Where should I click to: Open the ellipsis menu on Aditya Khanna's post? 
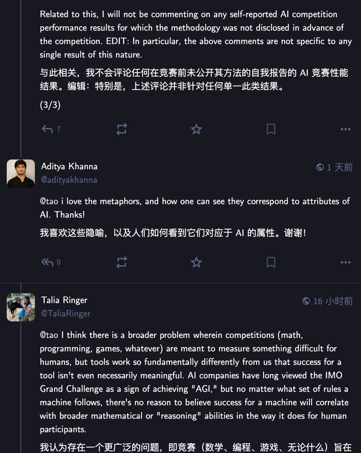(346, 262)
